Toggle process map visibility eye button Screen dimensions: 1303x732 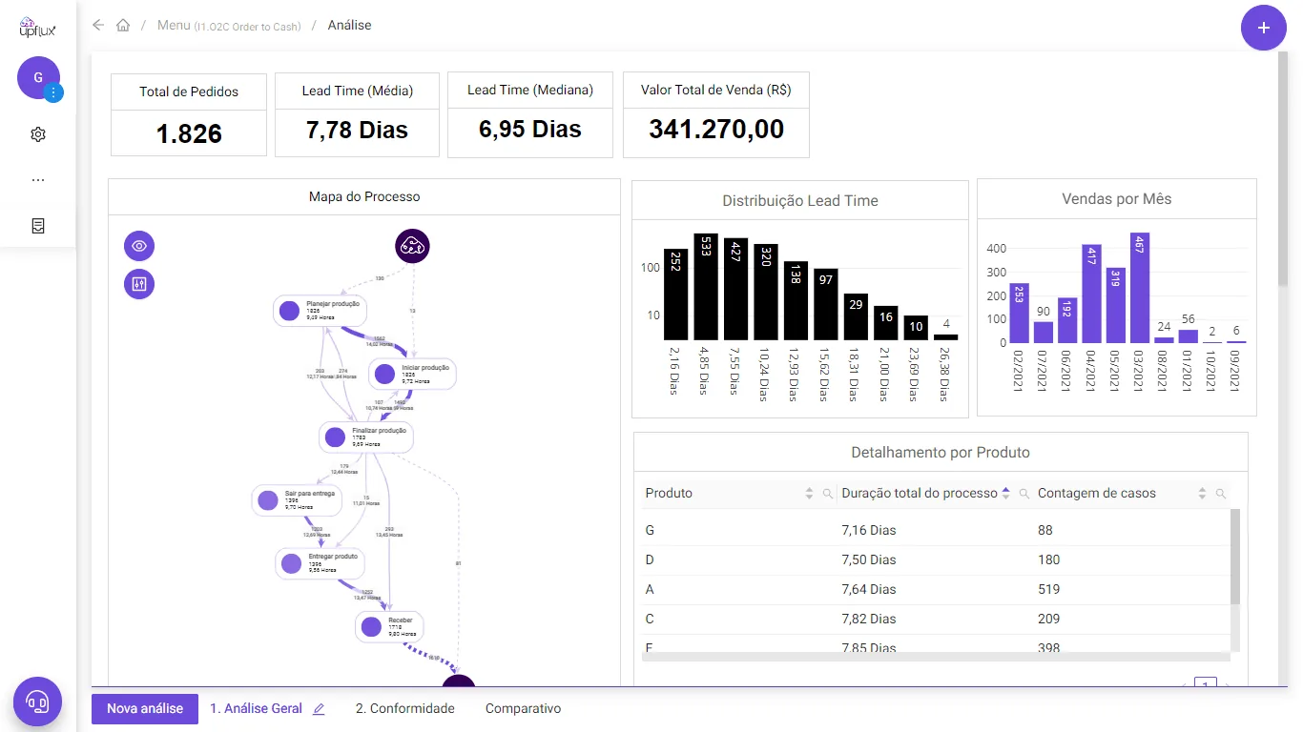[139, 246]
